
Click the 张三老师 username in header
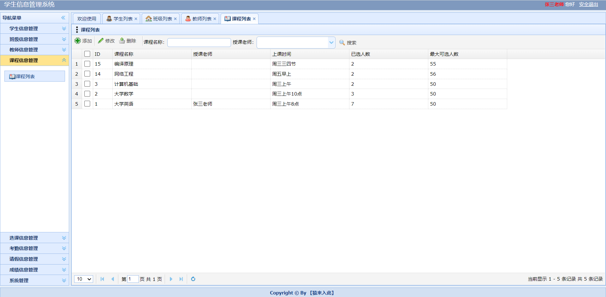pyautogui.click(x=554, y=4)
